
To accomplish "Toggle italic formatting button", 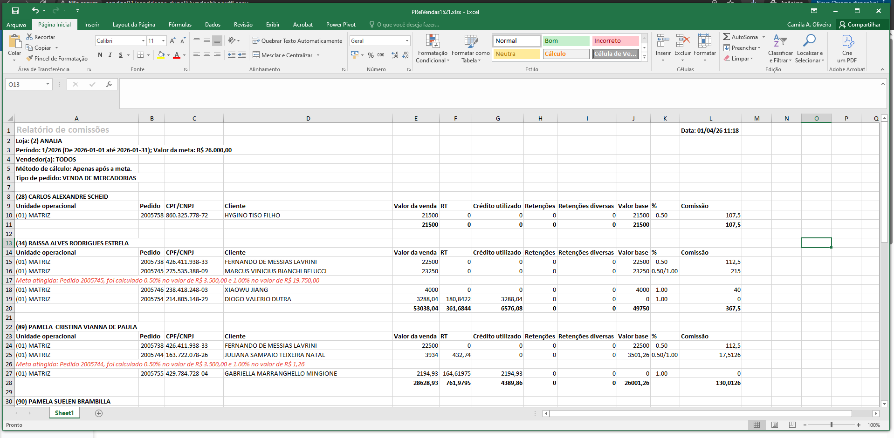I will [110, 55].
